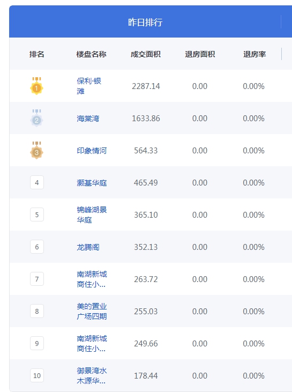Click the 2287.14 transaction area value
The height and width of the screenshot is (392, 292).
(x=146, y=86)
